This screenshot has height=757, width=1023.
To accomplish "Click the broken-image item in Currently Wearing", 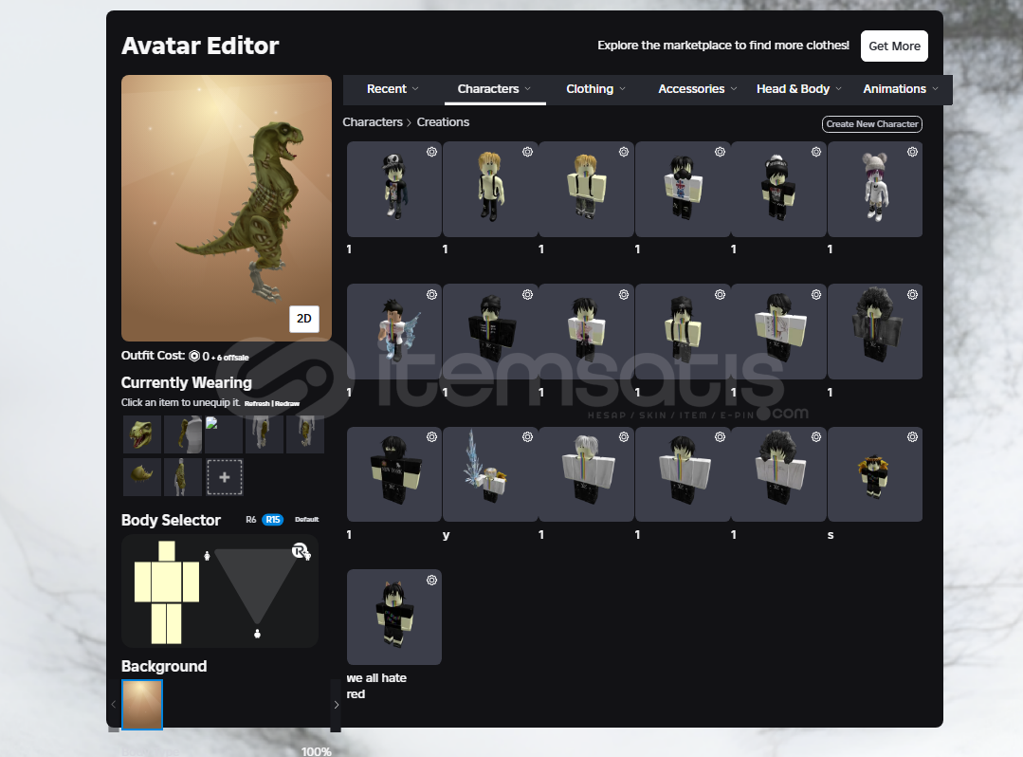I will tap(224, 434).
